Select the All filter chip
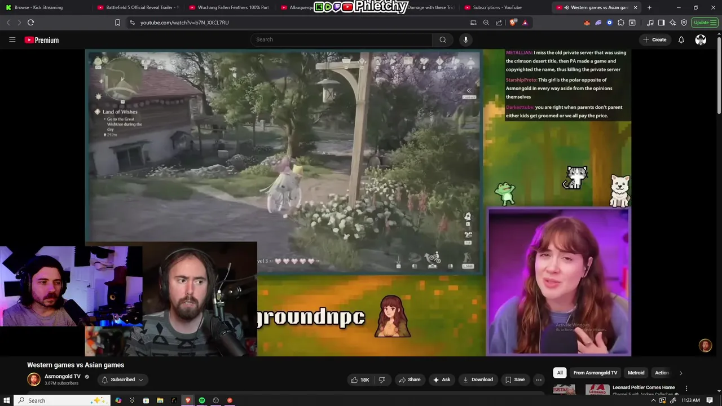The width and height of the screenshot is (722, 406). click(x=560, y=373)
